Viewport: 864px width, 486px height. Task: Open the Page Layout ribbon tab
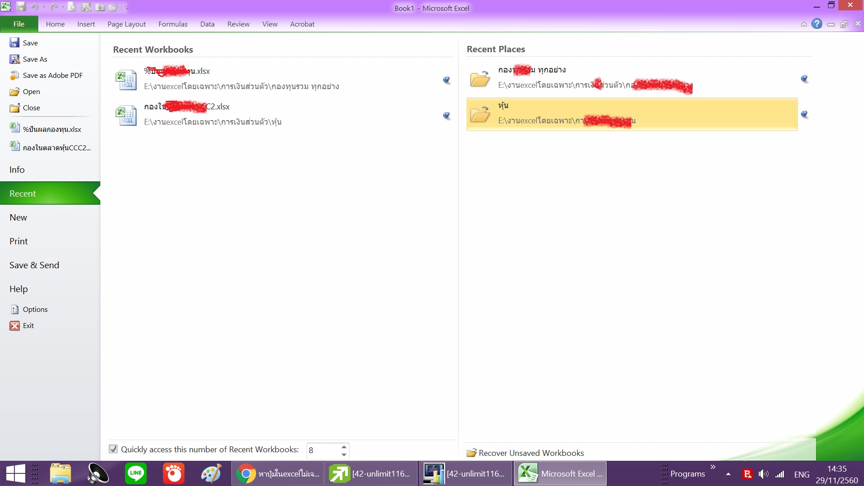[x=126, y=24]
